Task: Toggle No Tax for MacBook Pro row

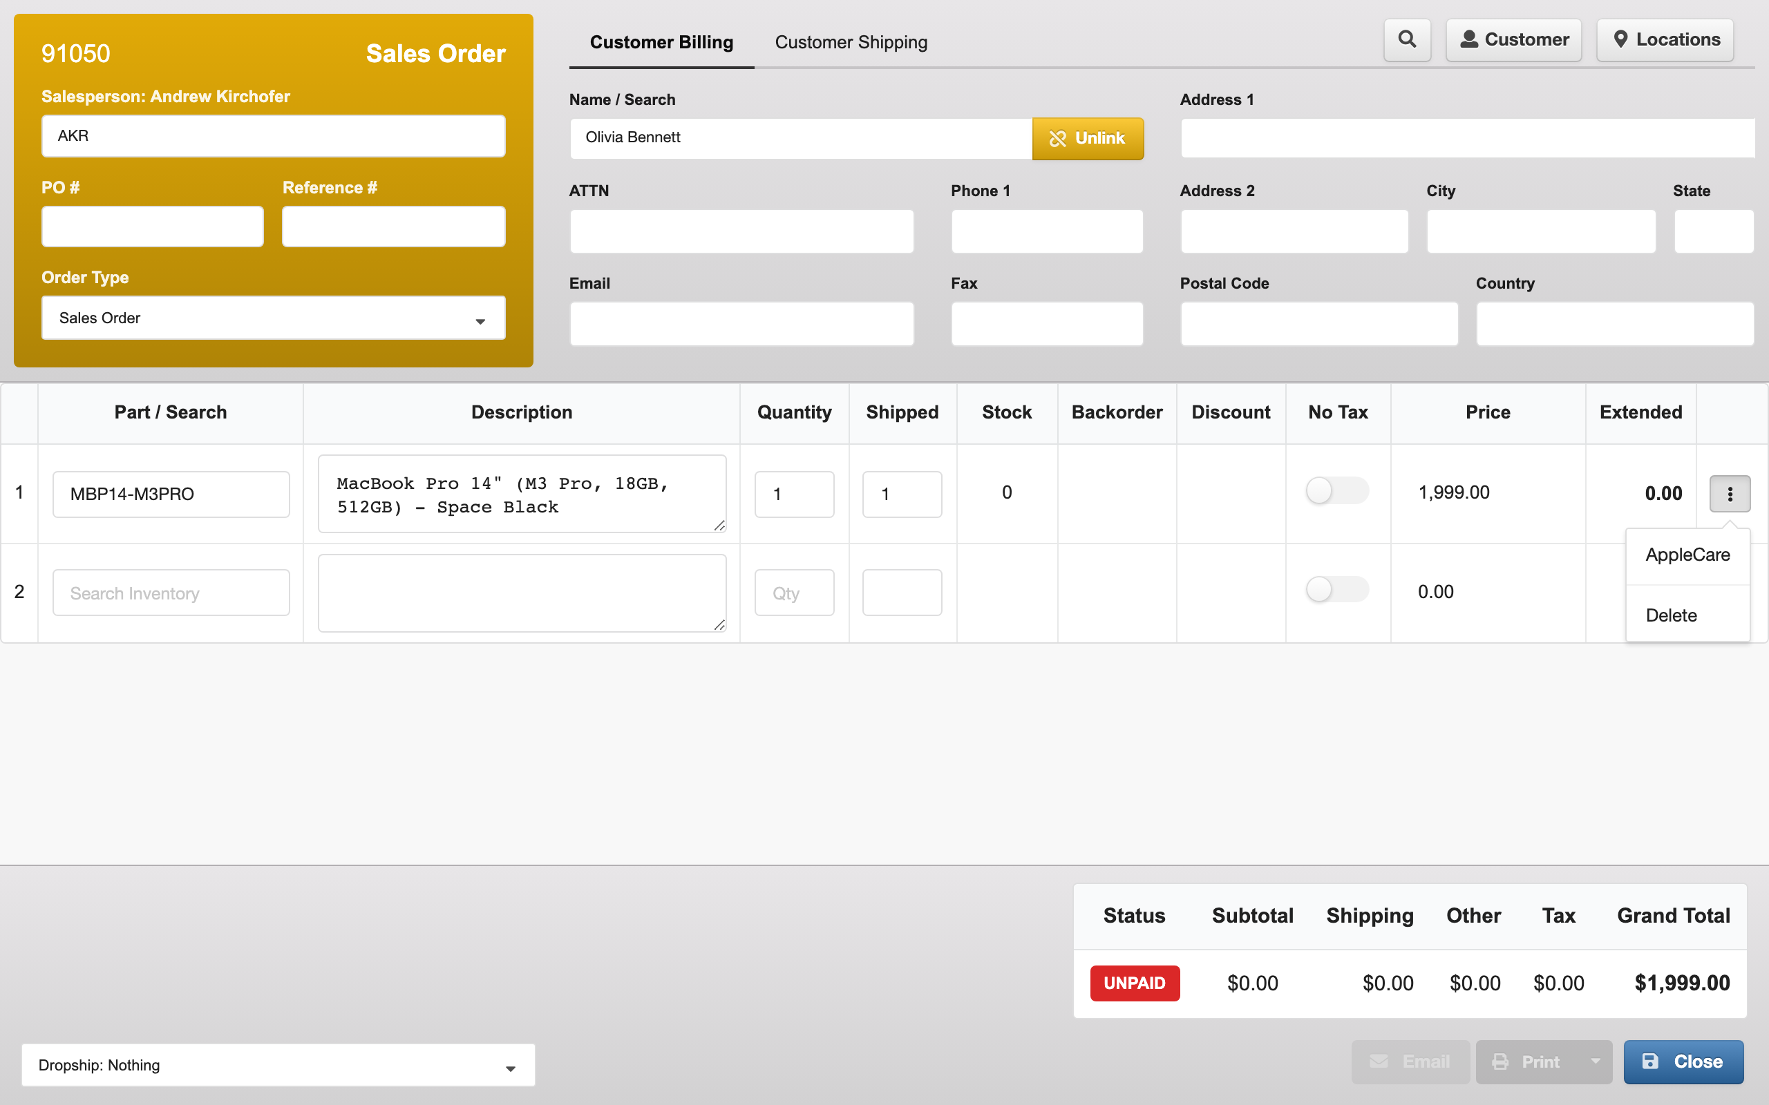Action: pos(1337,490)
